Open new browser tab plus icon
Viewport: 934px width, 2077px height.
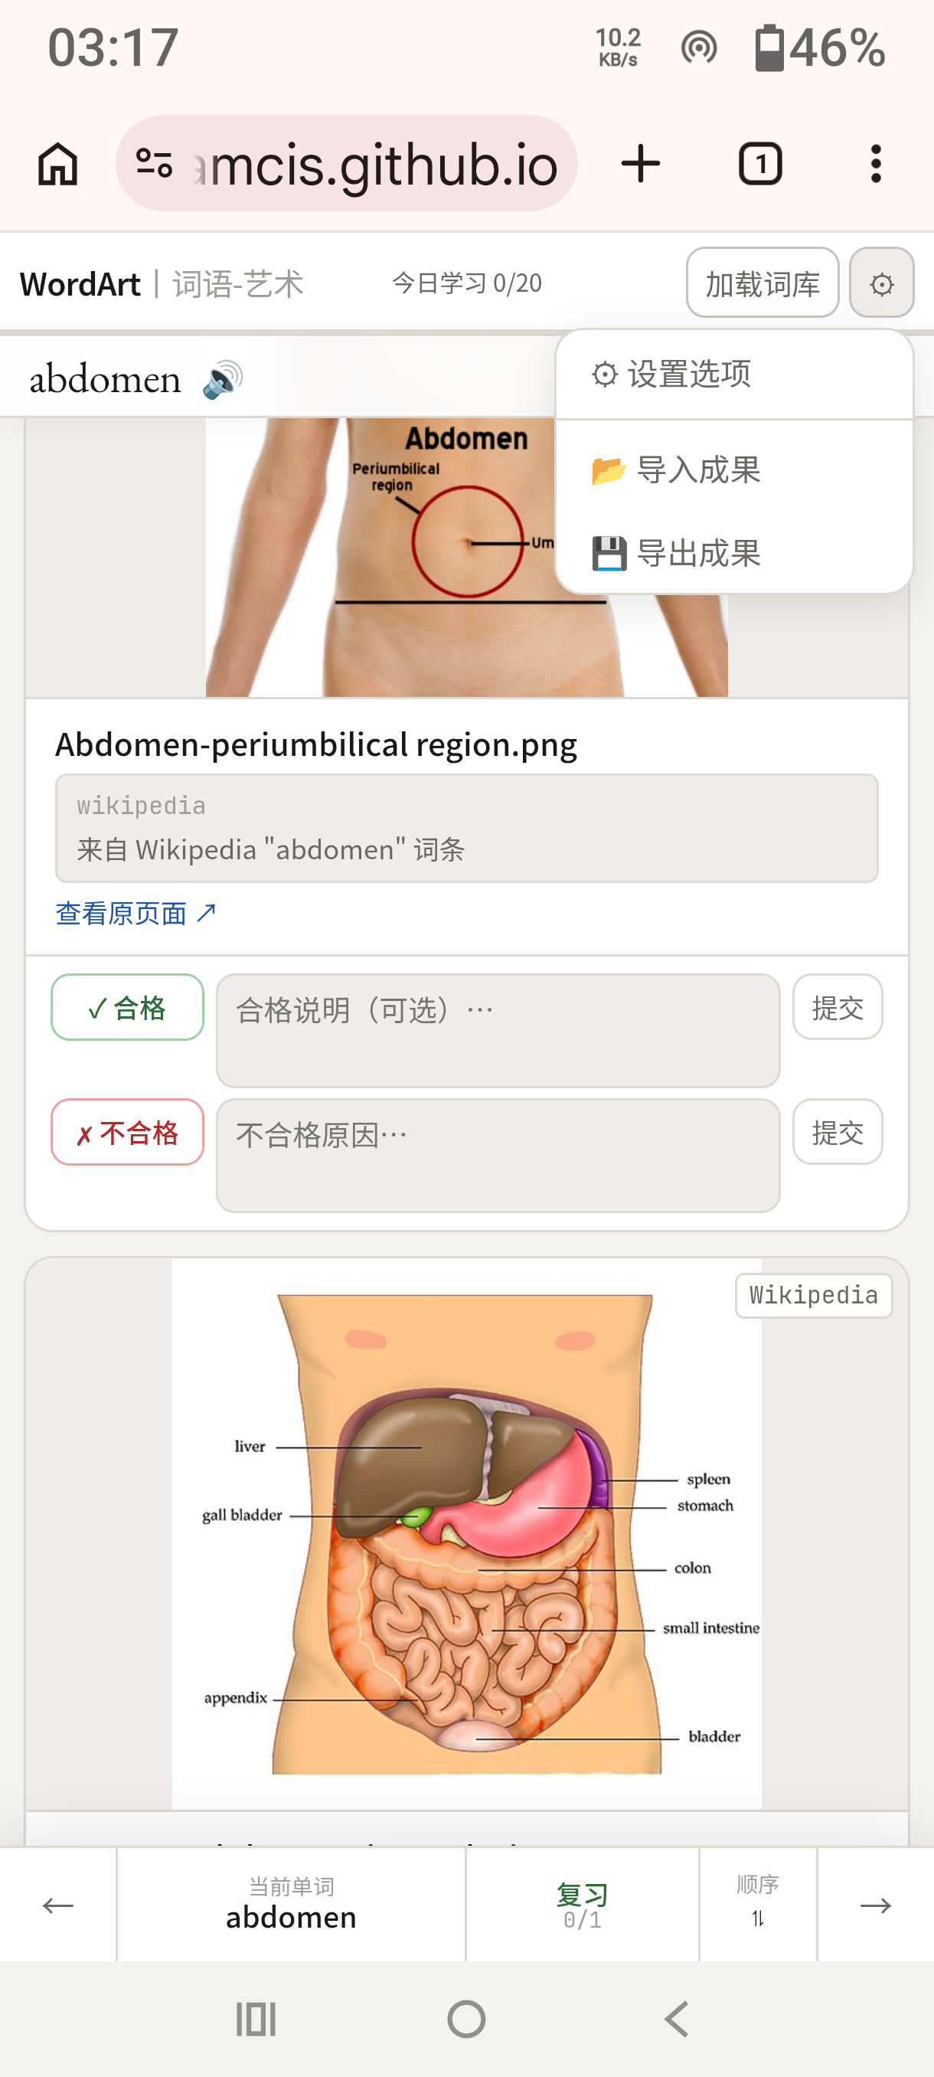click(x=641, y=164)
